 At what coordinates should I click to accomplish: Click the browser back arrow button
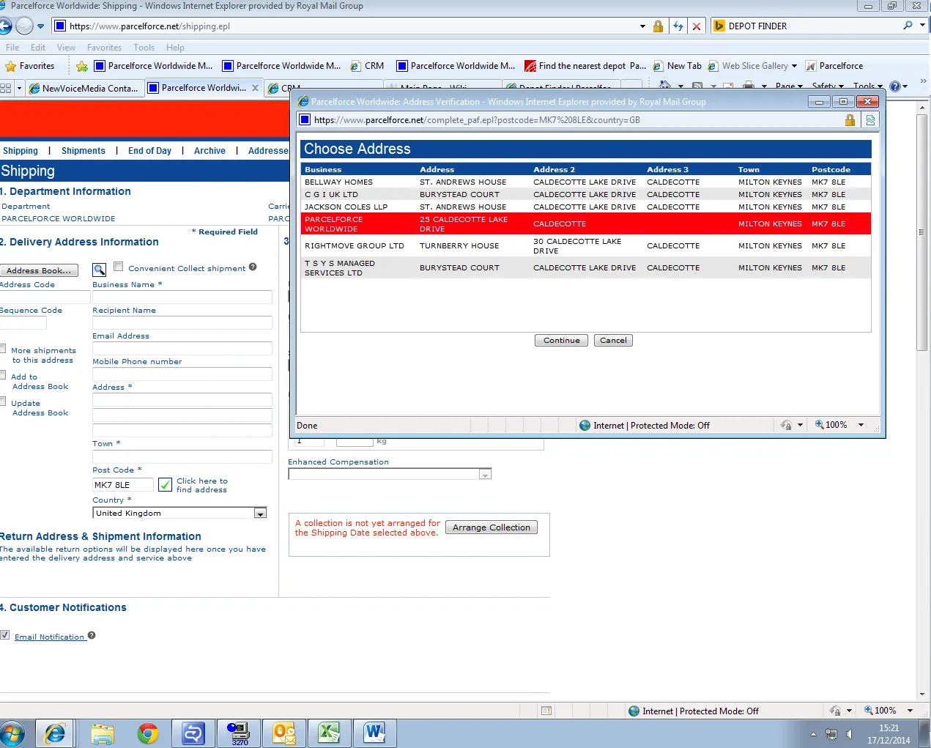pos(4,26)
